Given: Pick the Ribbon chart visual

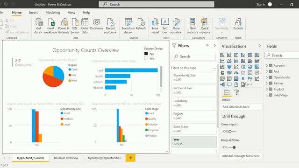Looking at the screenshot, I should pyautogui.click(x=256, y=61).
